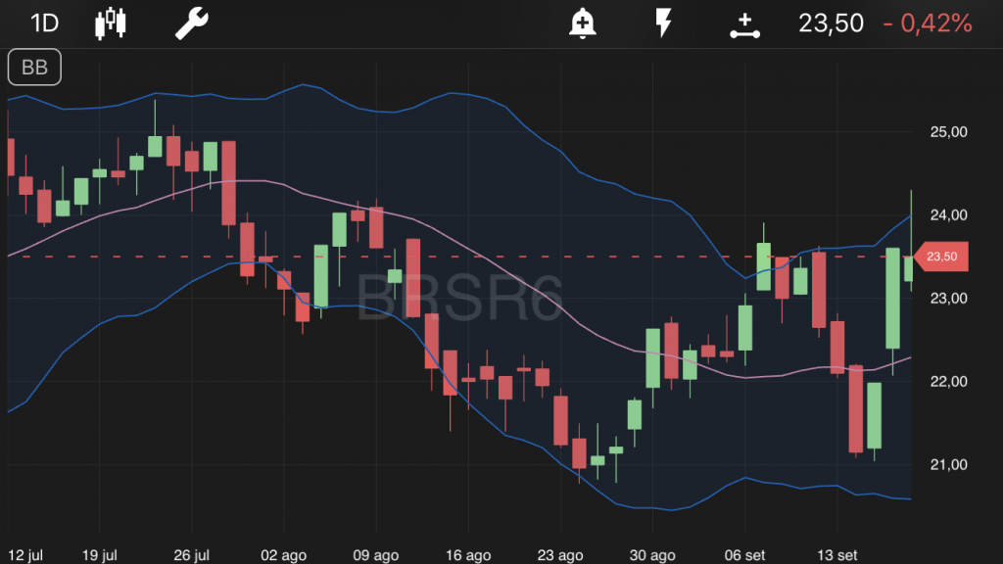
Task: Tap the 06 set date label
Action: point(744,555)
